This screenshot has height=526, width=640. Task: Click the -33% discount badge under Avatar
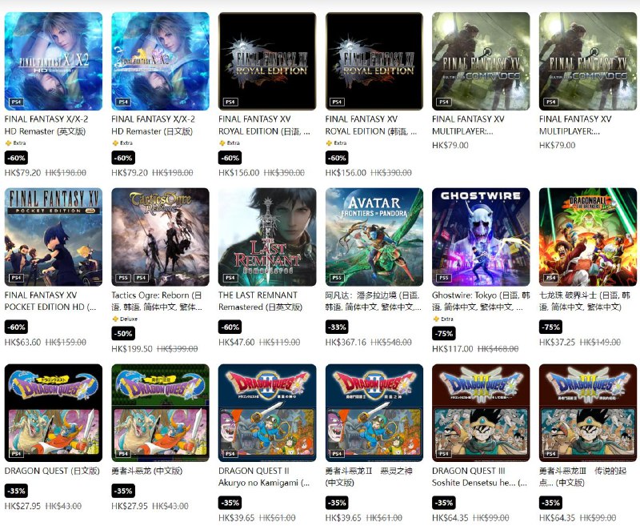point(337,327)
